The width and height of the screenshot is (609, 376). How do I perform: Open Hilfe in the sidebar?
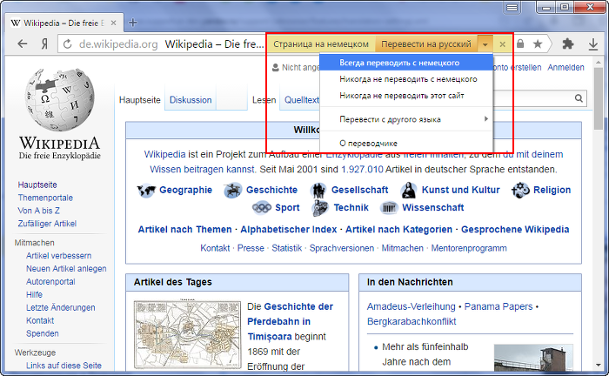(x=34, y=294)
